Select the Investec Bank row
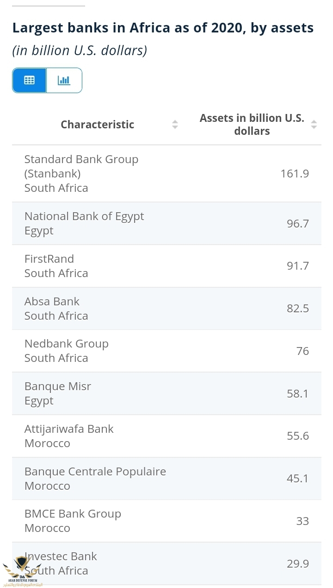 [x=166, y=563]
